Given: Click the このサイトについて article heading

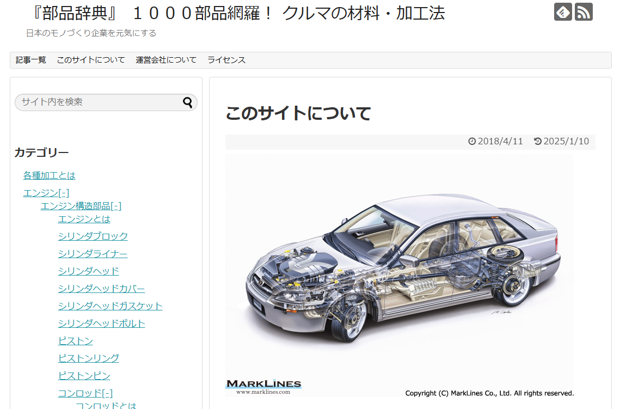Looking at the screenshot, I should (298, 113).
